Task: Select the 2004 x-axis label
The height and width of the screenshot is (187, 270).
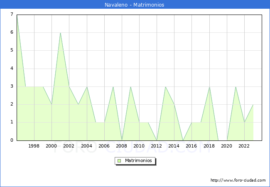Action: click(86, 146)
